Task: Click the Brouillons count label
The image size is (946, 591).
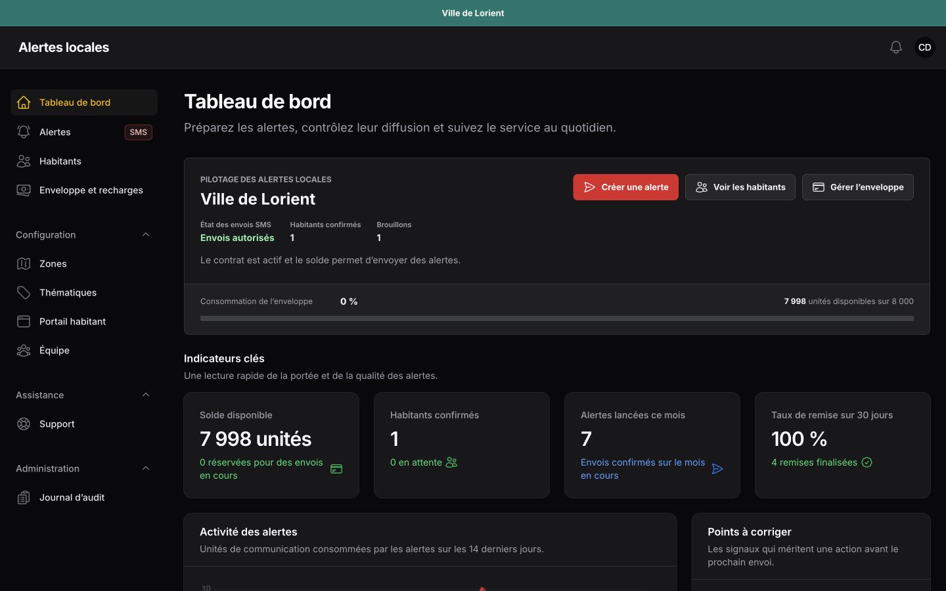Action: coord(394,225)
